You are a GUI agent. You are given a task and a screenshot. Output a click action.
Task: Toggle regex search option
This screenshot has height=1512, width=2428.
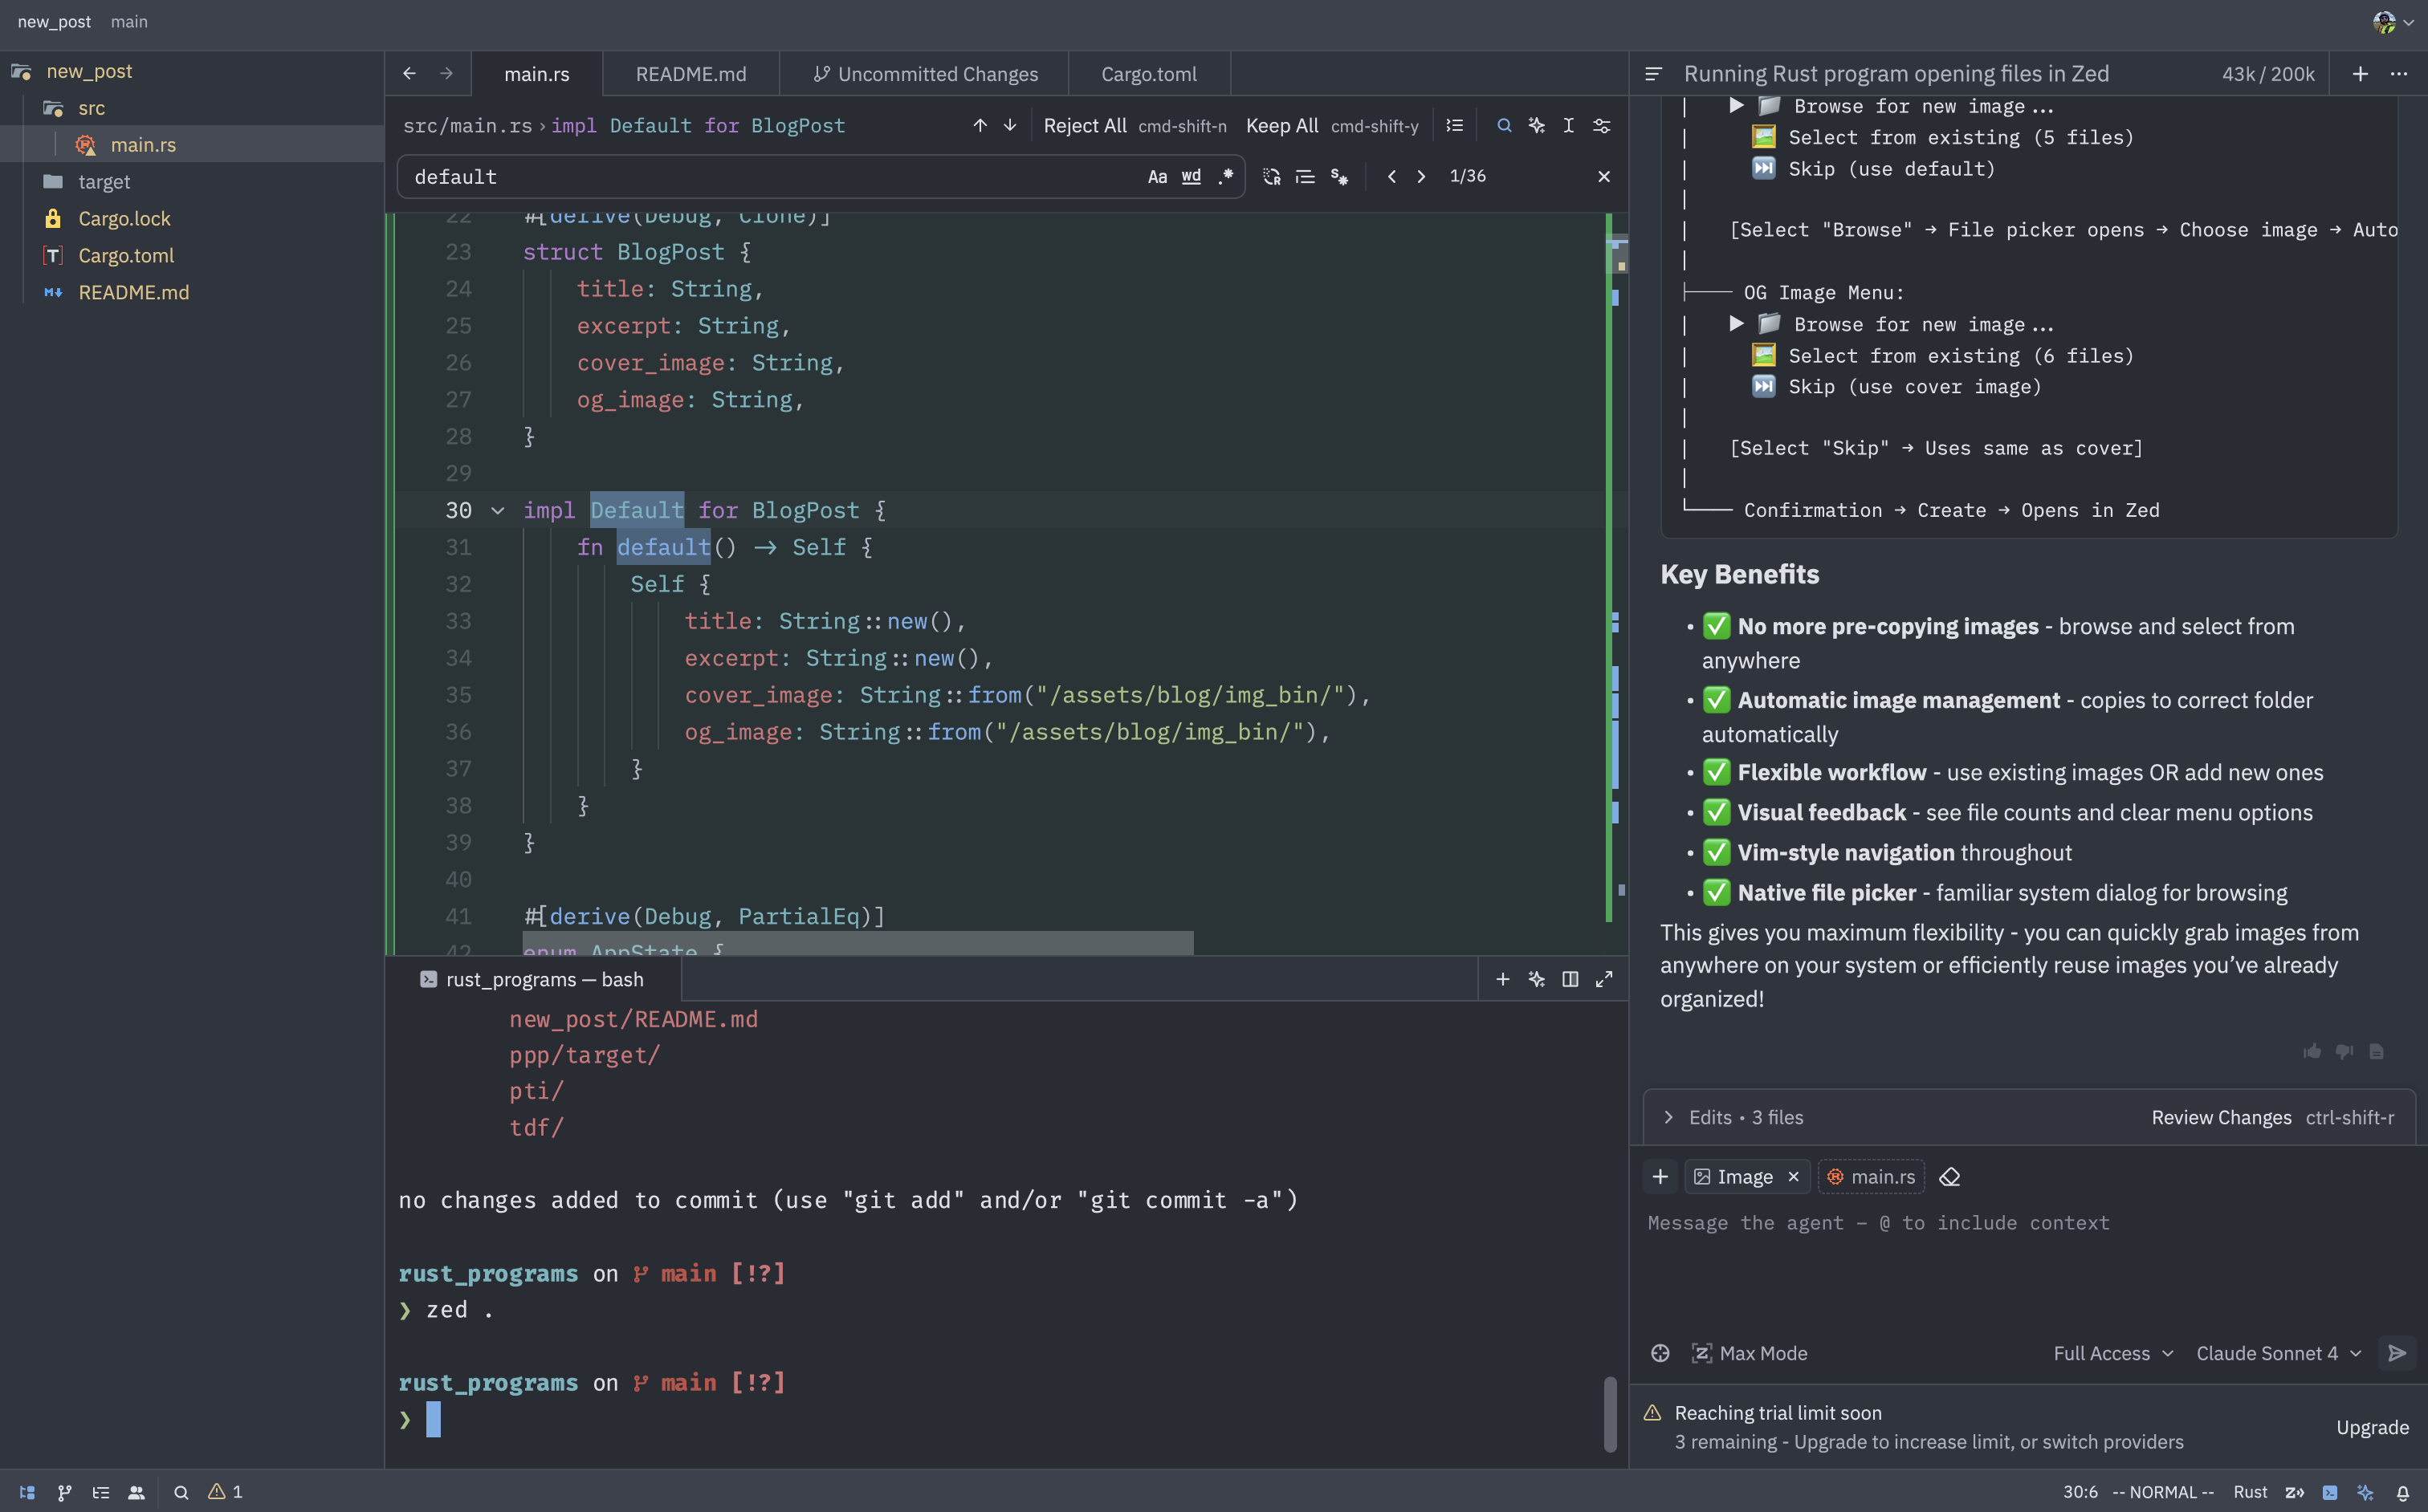tap(1225, 177)
